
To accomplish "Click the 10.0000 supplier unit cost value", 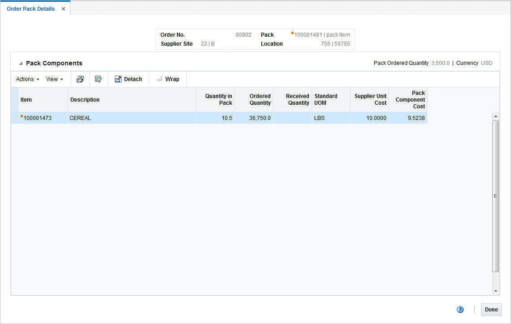I will 376,118.
